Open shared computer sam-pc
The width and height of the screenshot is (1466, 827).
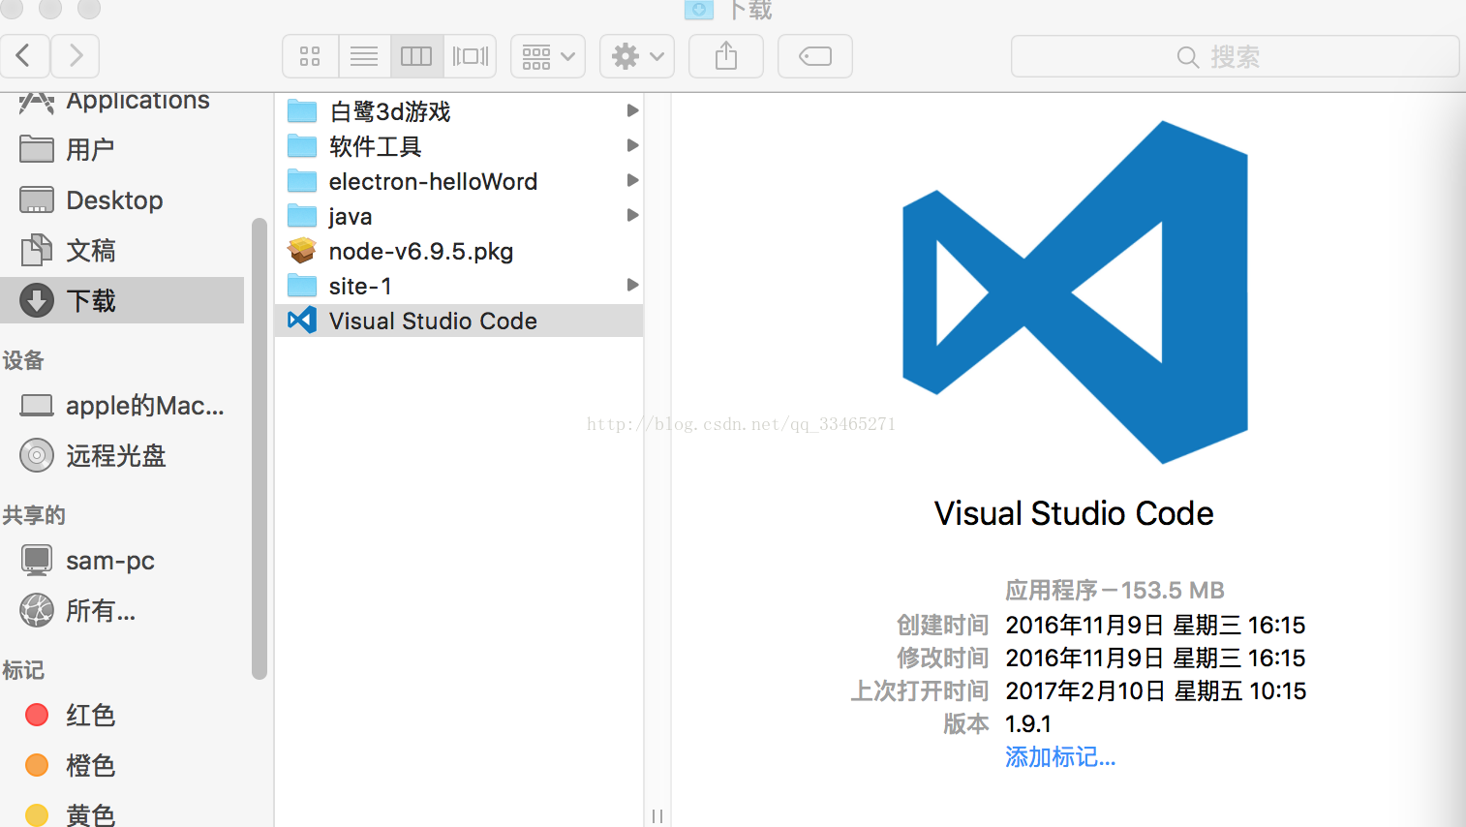[x=122, y=560]
